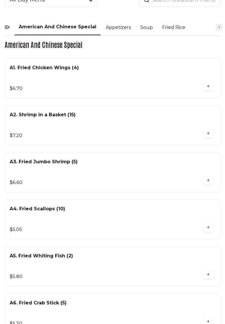Screen dimensions: 225x324
Task: Add A1. Fried Chicken Wings with plus icon
Action: (208, 86)
